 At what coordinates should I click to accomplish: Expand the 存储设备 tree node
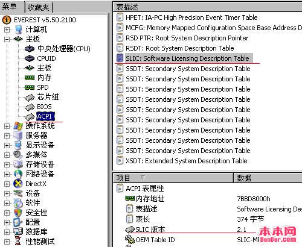point(7,164)
